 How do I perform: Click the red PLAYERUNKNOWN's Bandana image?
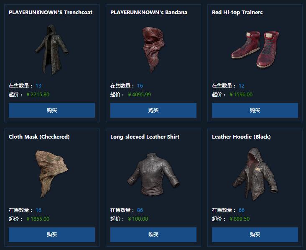tap(153, 49)
